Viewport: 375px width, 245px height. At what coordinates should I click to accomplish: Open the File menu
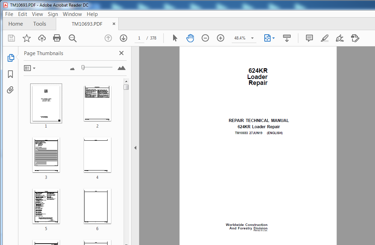click(x=9, y=14)
